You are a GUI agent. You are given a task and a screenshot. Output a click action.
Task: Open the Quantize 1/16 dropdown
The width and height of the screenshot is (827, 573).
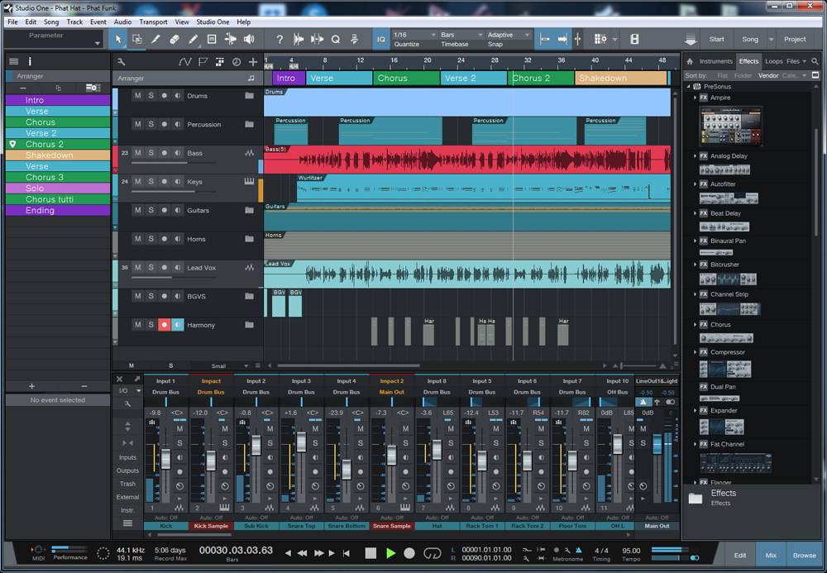click(413, 36)
